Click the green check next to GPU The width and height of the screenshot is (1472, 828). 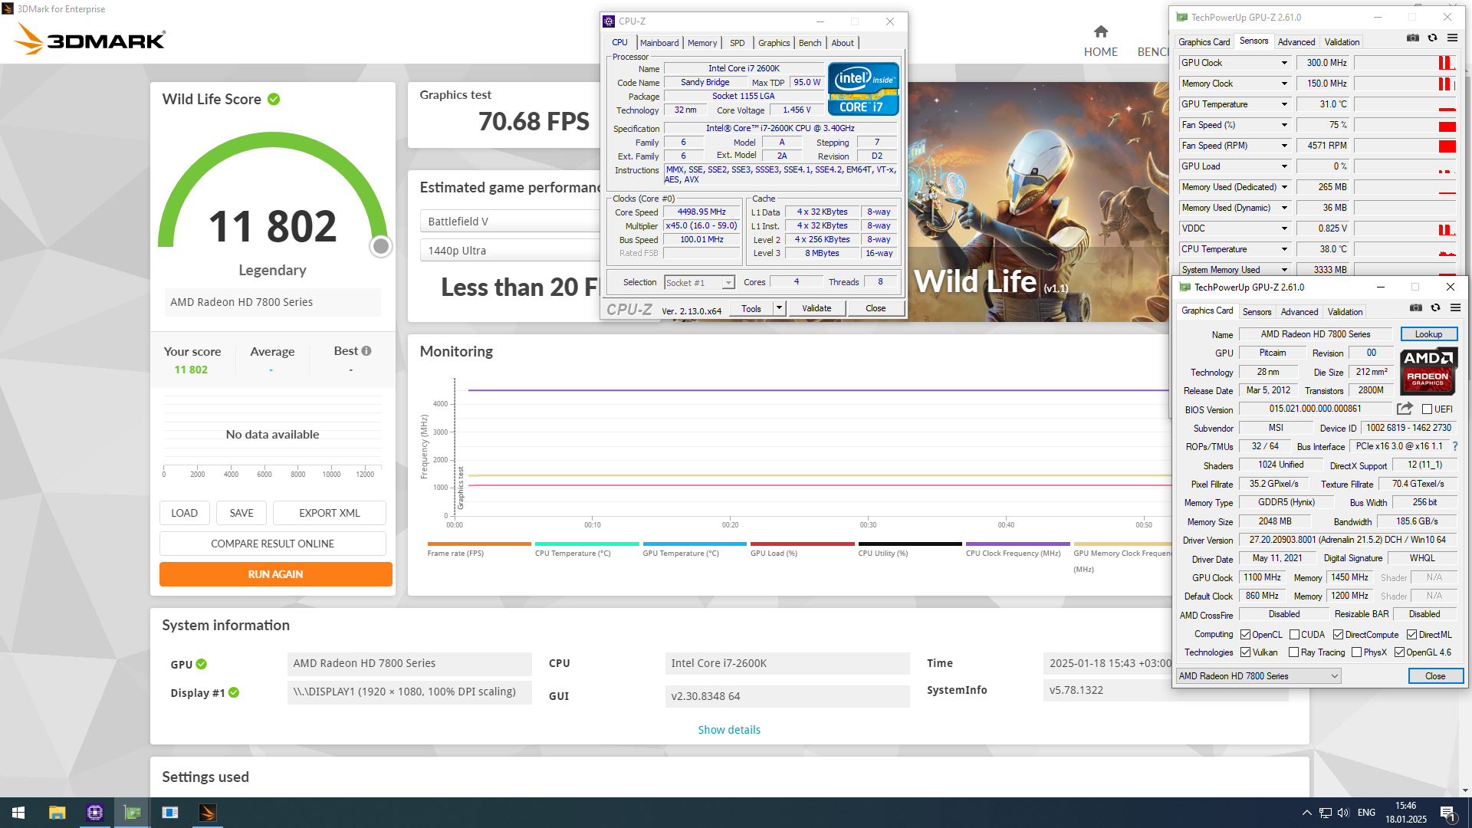tap(201, 664)
